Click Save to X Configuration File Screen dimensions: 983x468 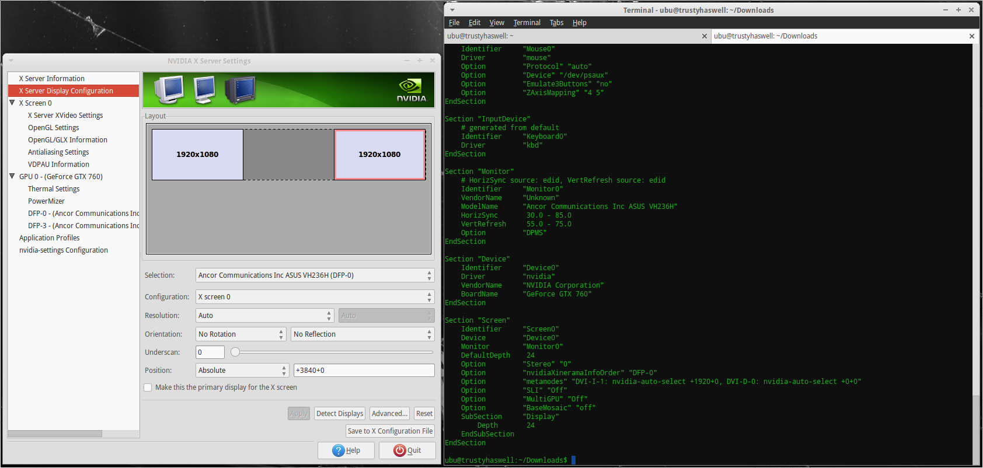391,431
